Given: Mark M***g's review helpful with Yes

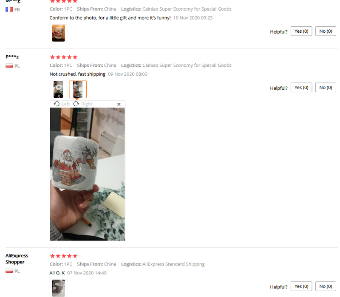Looking at the screenshot, I should click(x=301, y=31).
